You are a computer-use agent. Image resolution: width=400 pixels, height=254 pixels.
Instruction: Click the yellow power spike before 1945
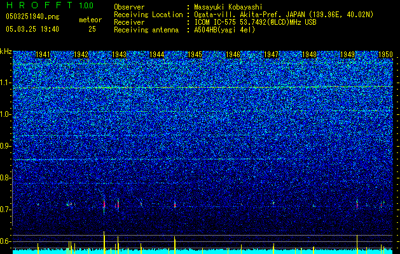[175, 245]
